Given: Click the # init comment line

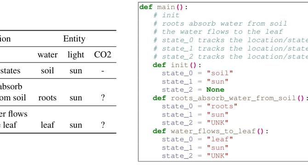Looking at the screenshot, I should click(166, 15).
